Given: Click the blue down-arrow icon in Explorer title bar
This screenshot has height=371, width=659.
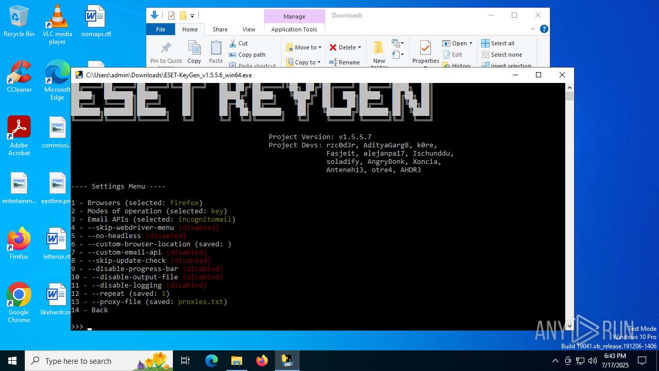Looking at the screenshot, I should [154, 15].
